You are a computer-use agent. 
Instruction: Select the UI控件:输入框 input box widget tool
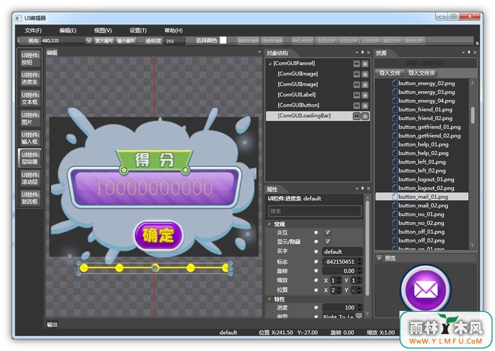point(30,138)
